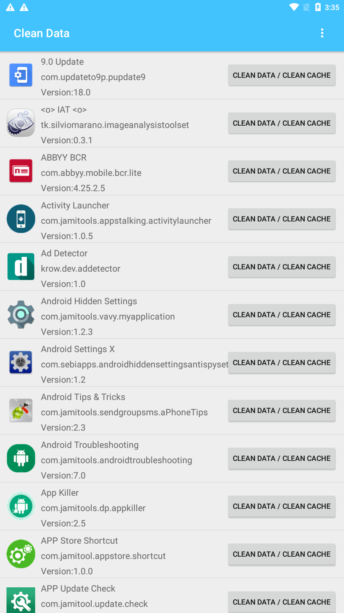Tap the 3:35 clock
Image resolution: width=344 pixels, height=613 pixels.
click(x=332, y=7)
